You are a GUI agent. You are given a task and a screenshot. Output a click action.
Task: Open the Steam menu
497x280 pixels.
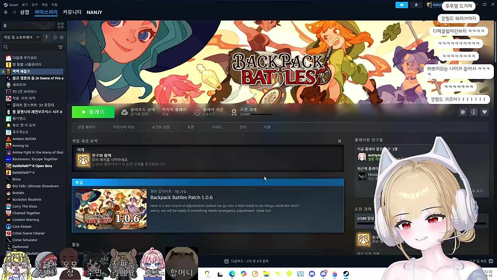pyautogui.click(x=11, y=5)
